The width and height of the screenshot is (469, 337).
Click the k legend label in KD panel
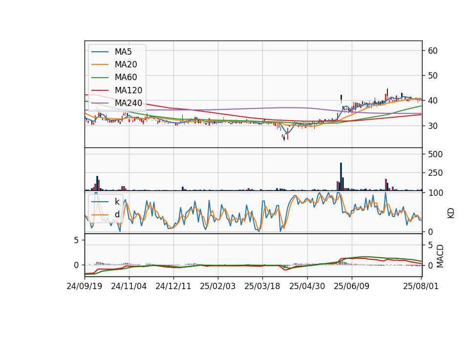coord(117,202)
